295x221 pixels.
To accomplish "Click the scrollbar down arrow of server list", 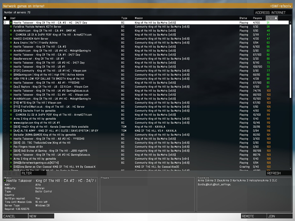I will click(290, 168).
